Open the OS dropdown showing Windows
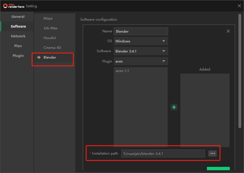Viewport: 244px width, 173px height. (x=141, y=41)
